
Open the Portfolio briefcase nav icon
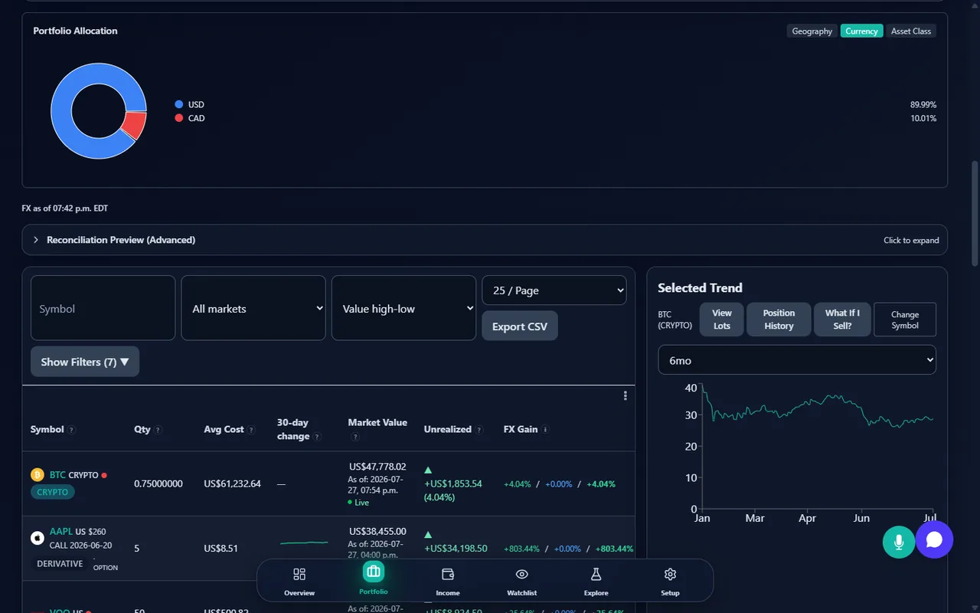click(x=374, y=572)
